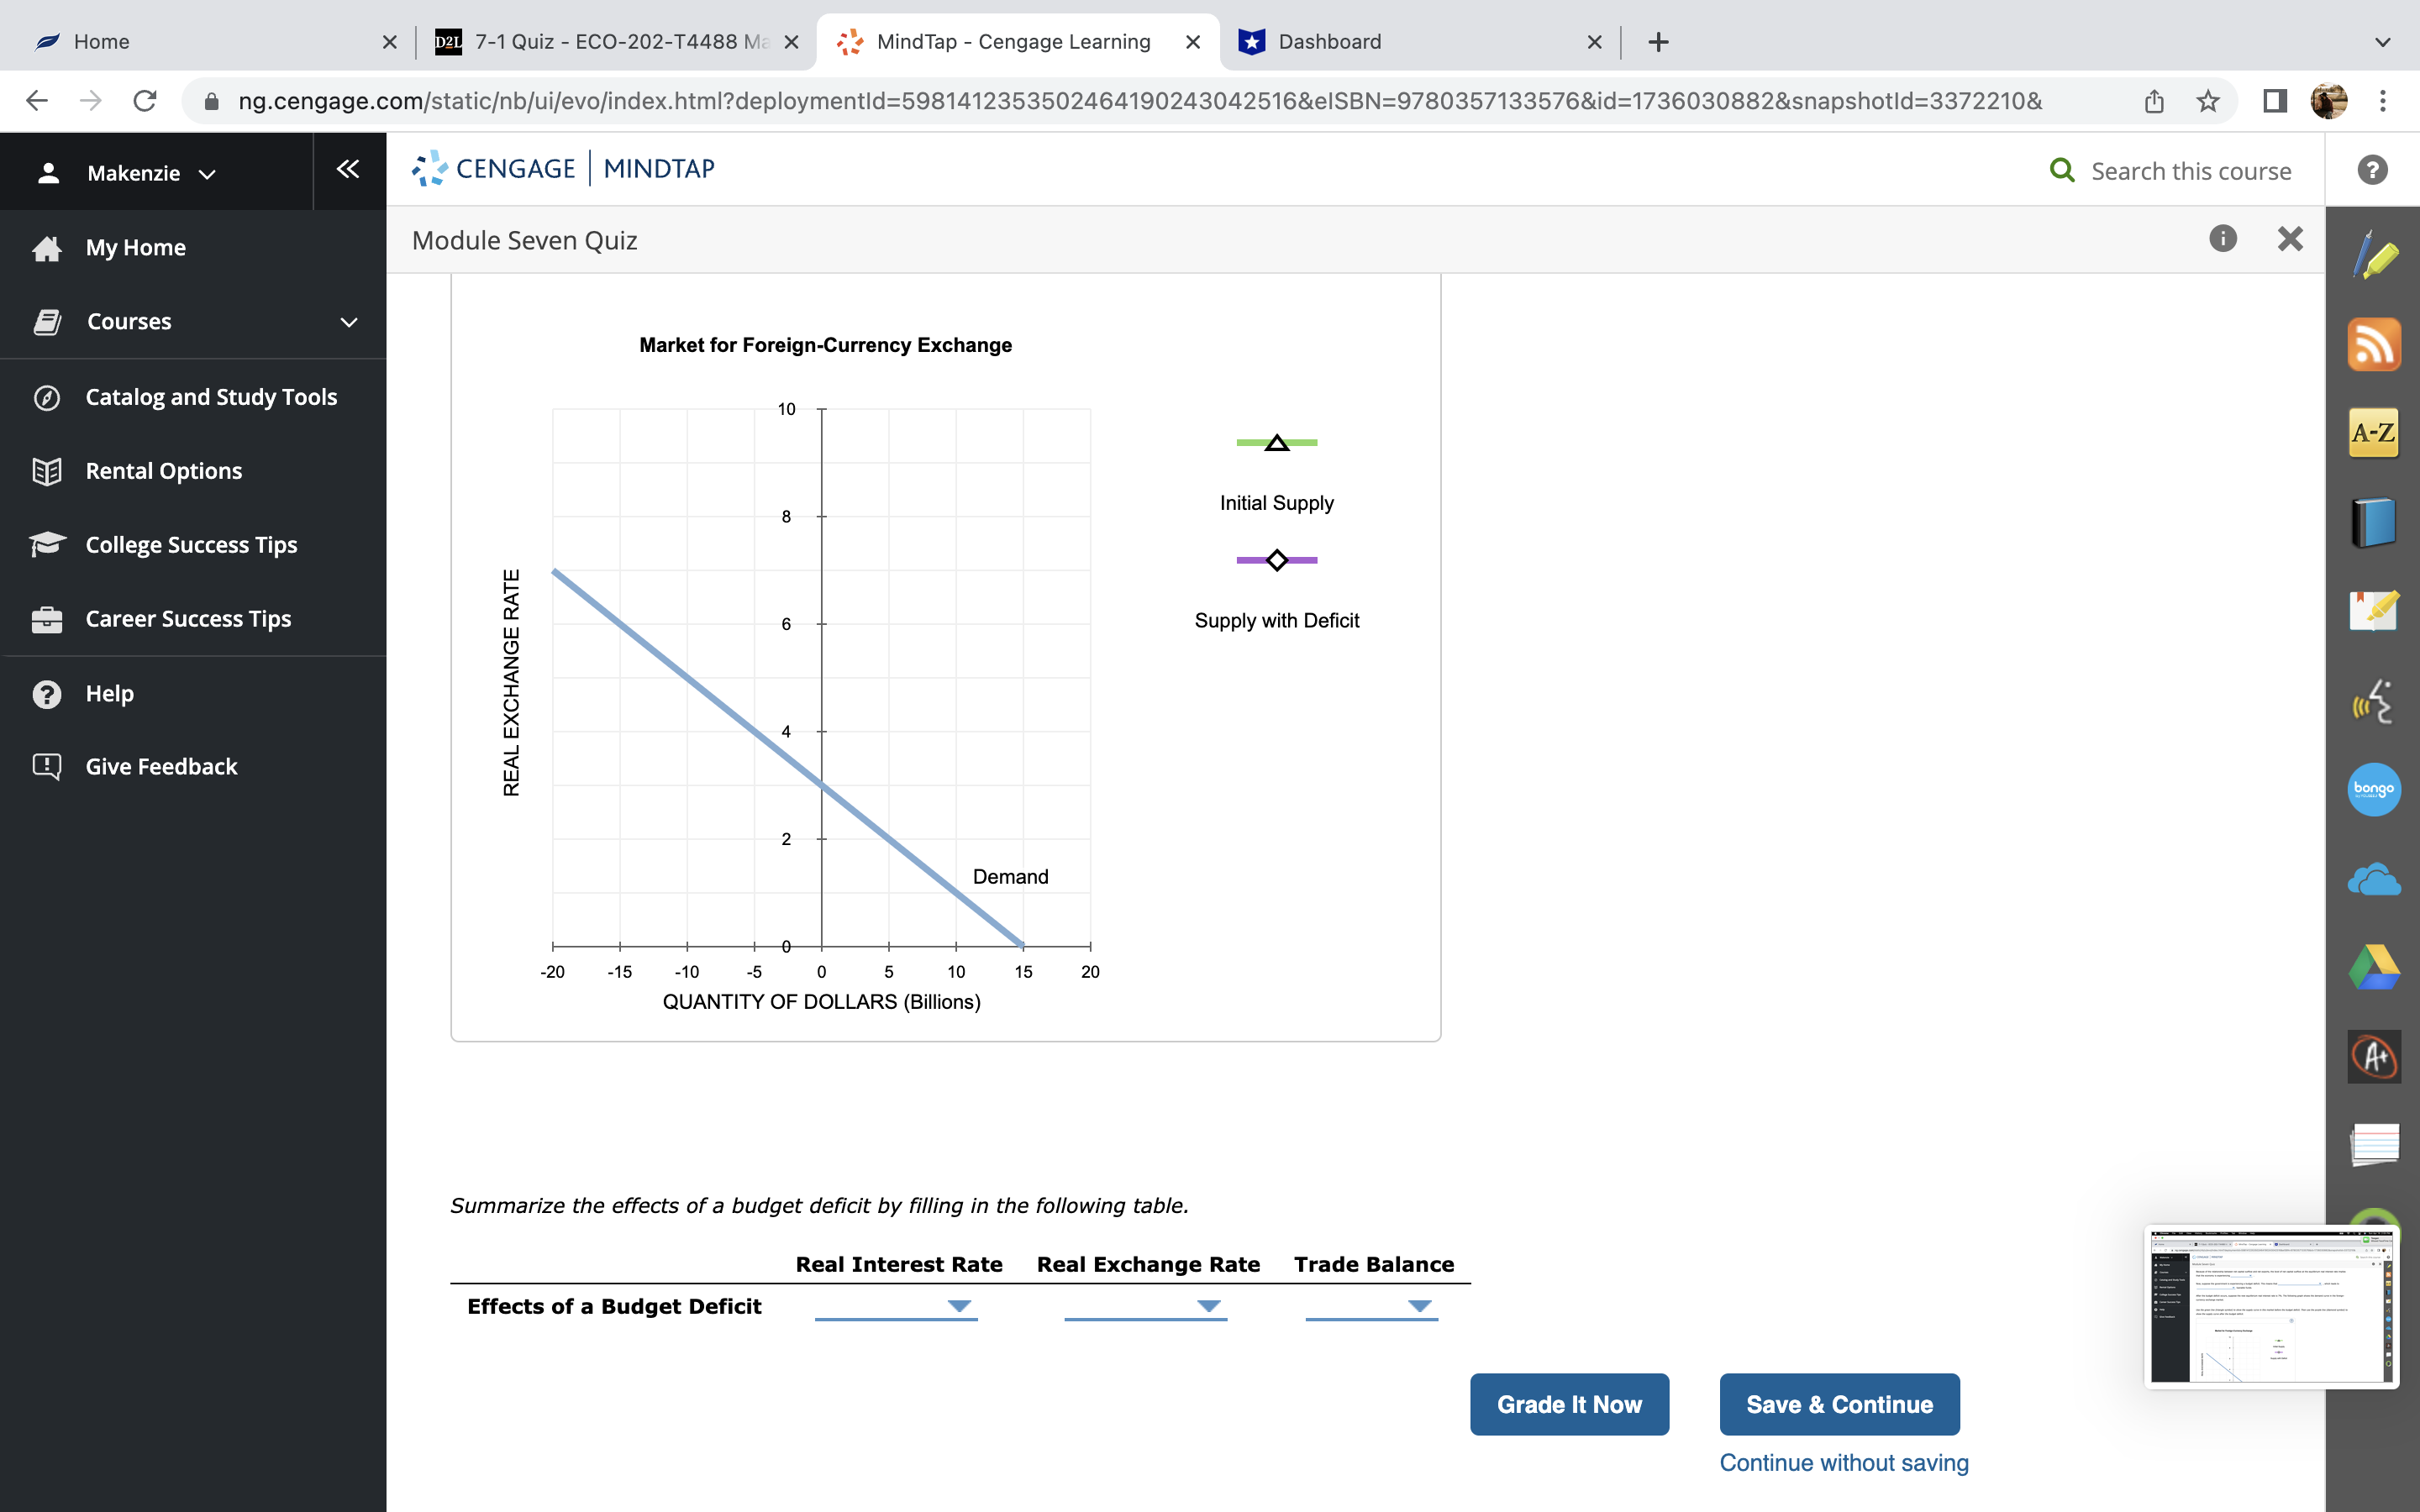Click the Continue without saving link

pos(1843,1462)
